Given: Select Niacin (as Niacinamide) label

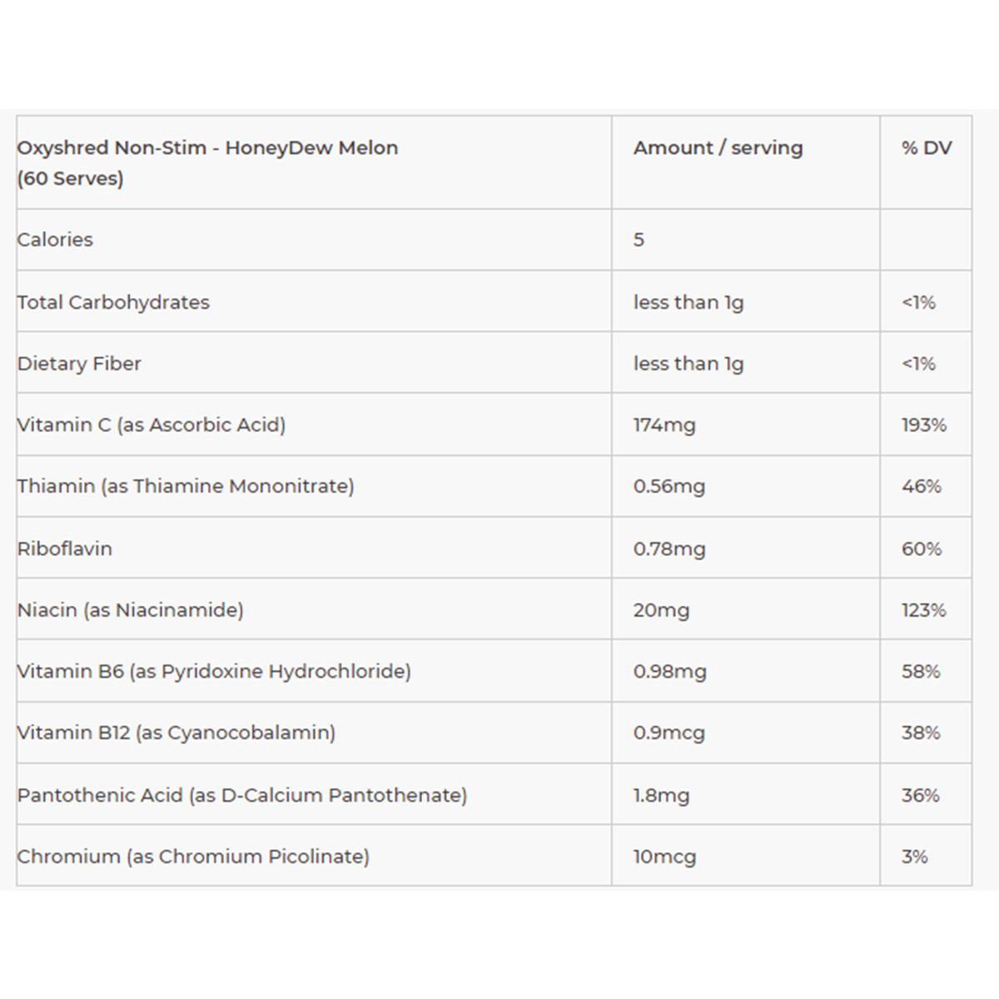Looking at the screenshot, I should 130,610.
